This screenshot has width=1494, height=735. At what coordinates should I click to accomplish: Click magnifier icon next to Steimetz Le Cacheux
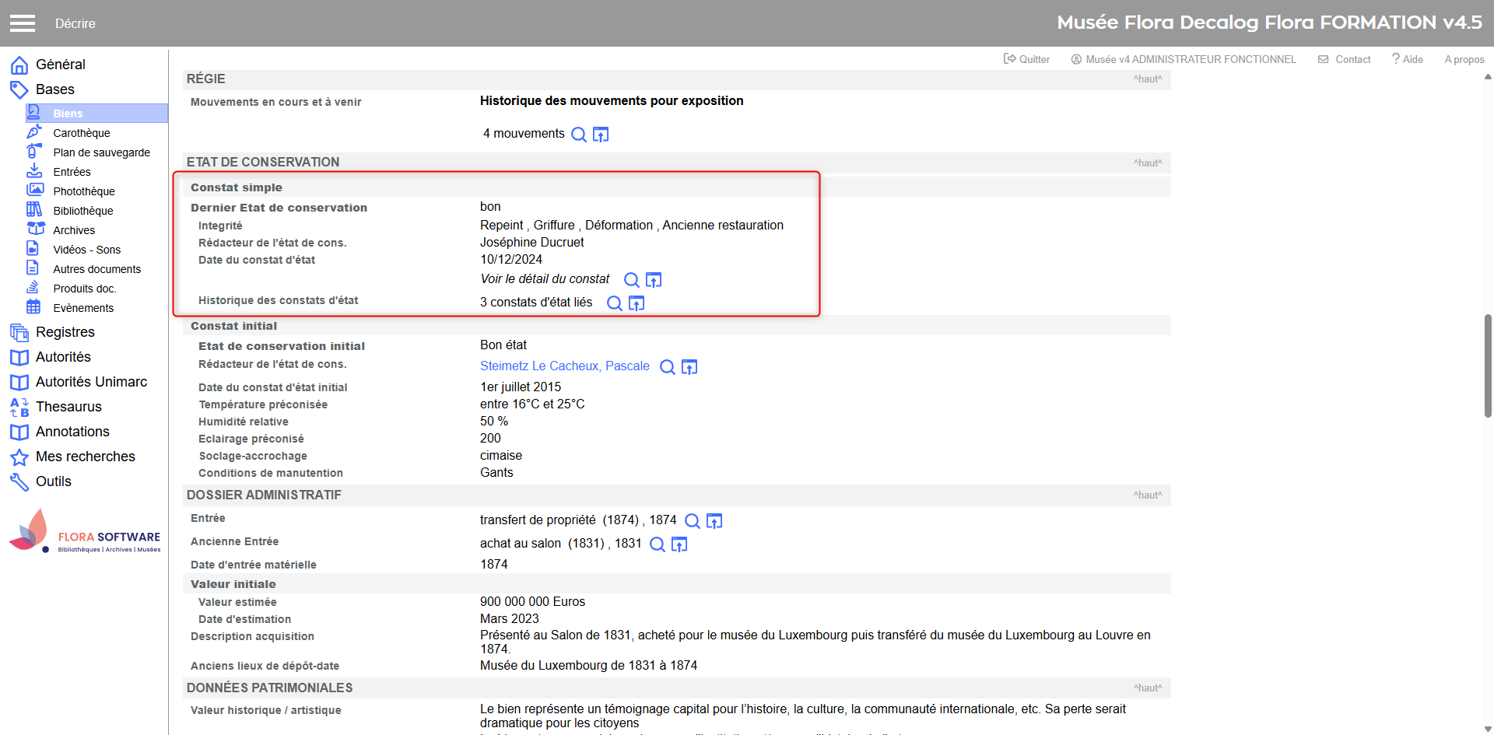tap(668, 367)
